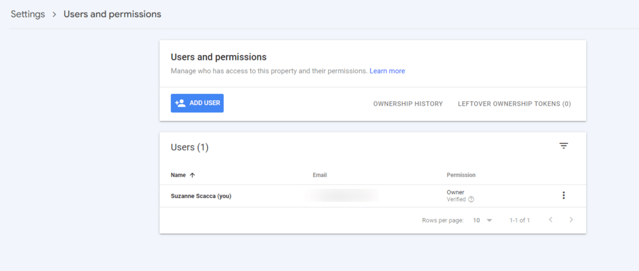The width and height of the screenshot is (639, 271).
Task: Follow the Learn more link
Action: 387,71
